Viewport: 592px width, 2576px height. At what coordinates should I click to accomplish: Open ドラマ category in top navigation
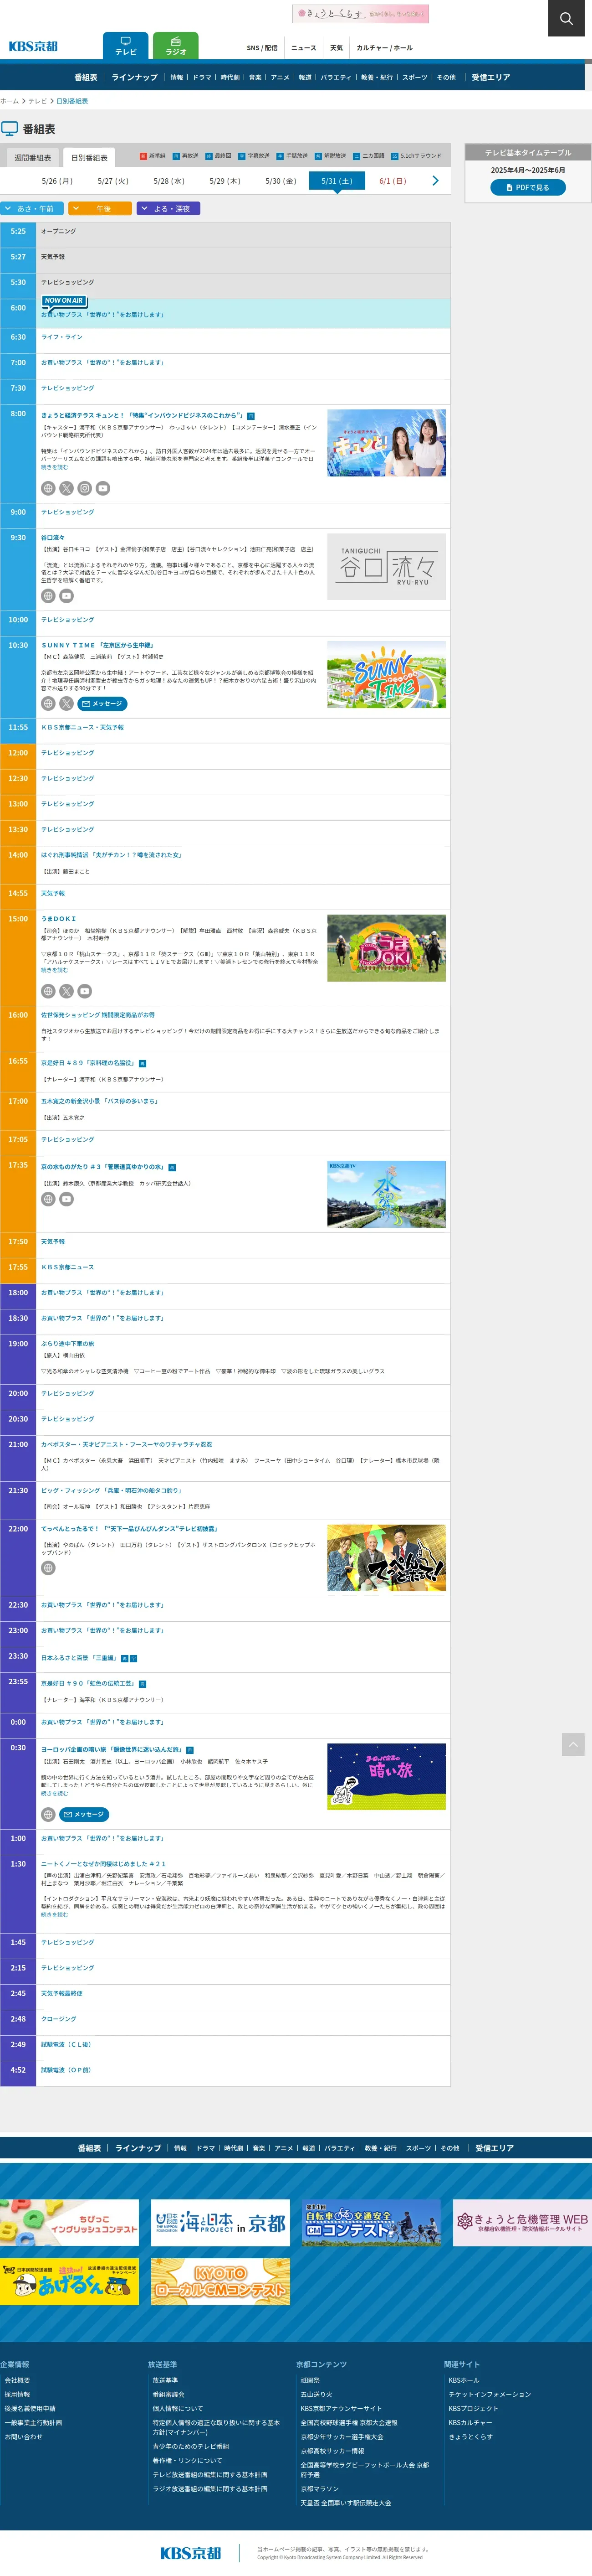click(202, 77)
